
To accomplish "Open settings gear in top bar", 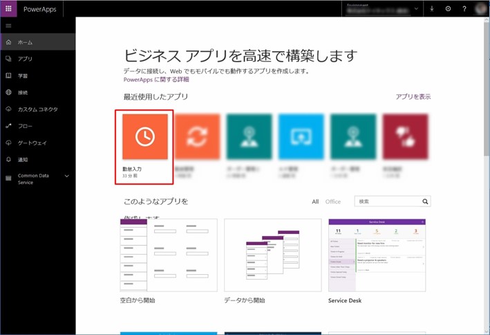I will click(448, 9).
